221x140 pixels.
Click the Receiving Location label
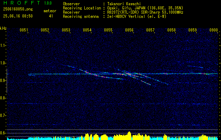coord(82,8)
